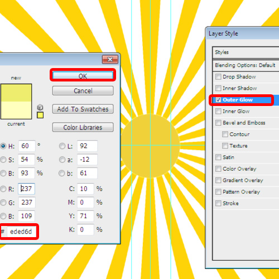Enable the Bevel and Emboss checkbox
This screenshot has height=279, width=279.
pos(218,123)
